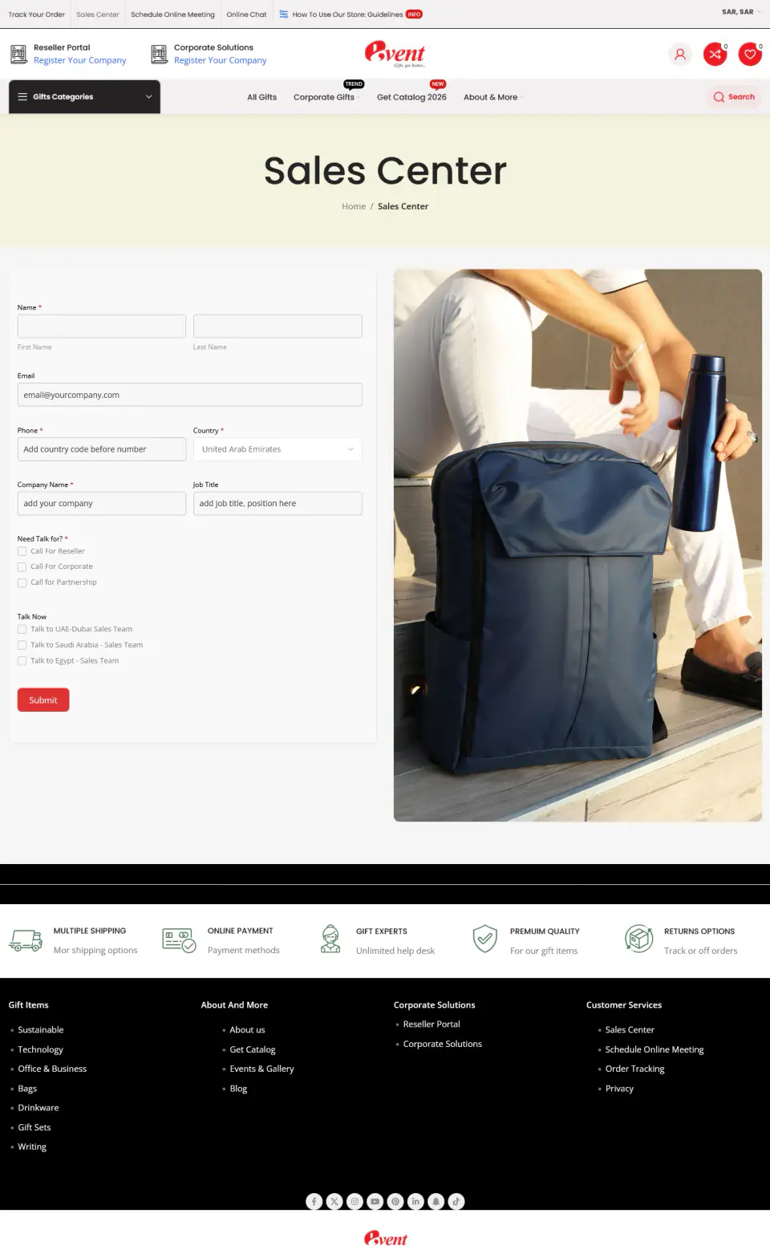Open the YouTube social icon
This screenshot has width=770, height=1258.
click(x=375, y=1201)
